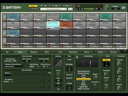This screenshot has height=96, width=128.
Task: Click the velocity curve graph display
Action: click(x=58, y=63)
